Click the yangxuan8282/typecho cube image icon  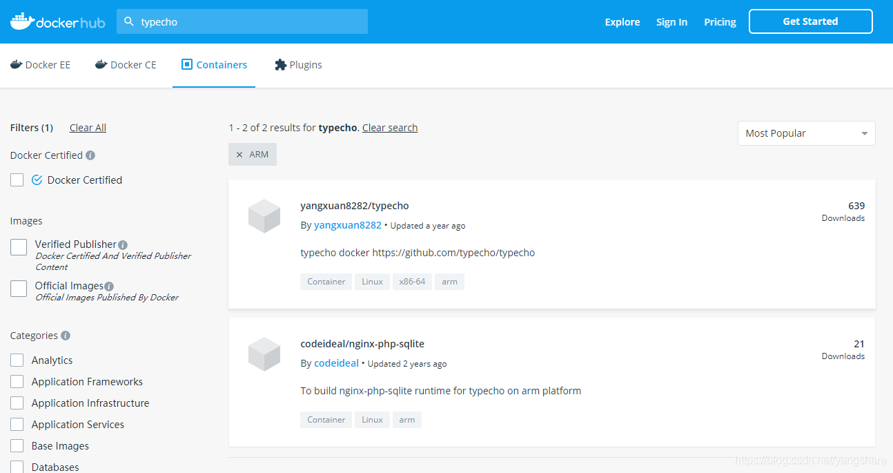click(x=264, y=216)
